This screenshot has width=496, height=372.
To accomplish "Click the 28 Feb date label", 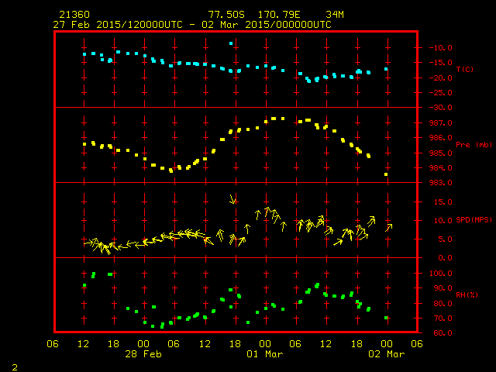I will coord(143,354).
